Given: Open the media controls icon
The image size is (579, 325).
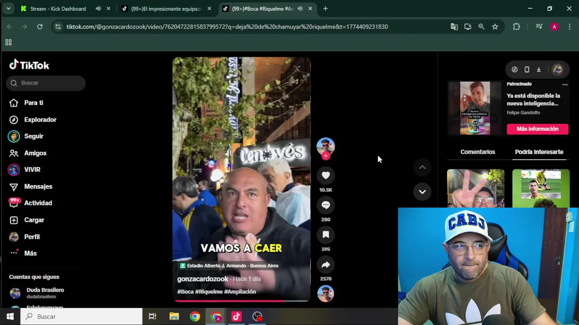Looking at the screenshot, I should tap(539, 27).
